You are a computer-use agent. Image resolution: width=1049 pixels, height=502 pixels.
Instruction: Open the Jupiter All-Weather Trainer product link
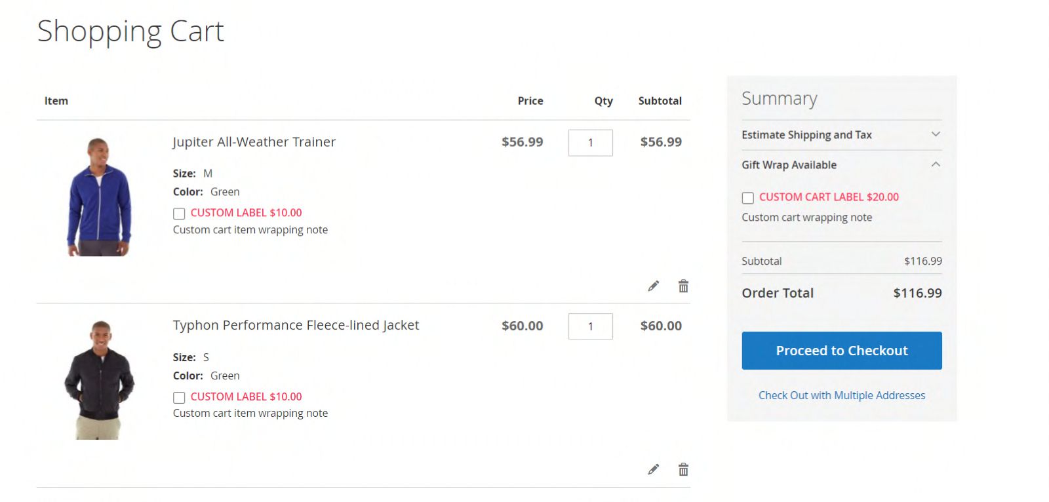click(x=254, y=142)
